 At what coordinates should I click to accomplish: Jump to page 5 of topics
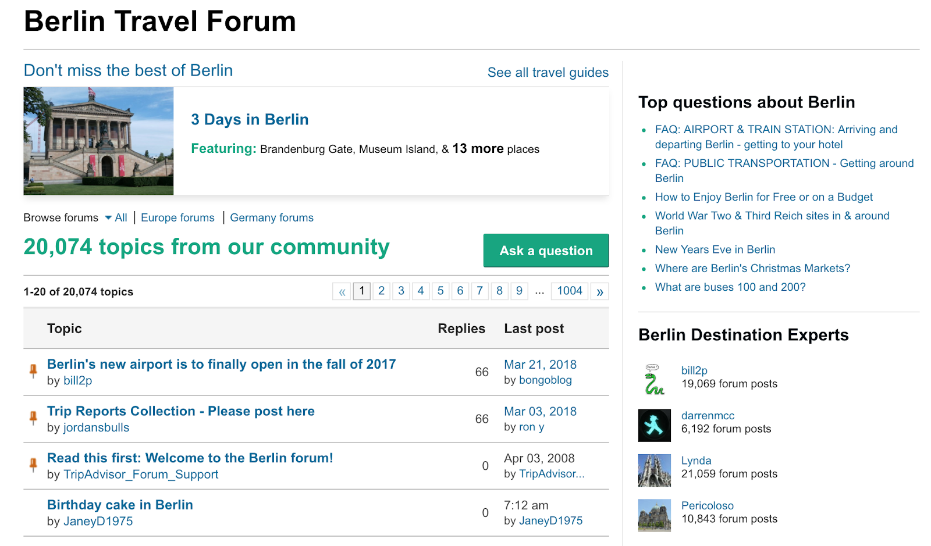[x=440, y=291]
